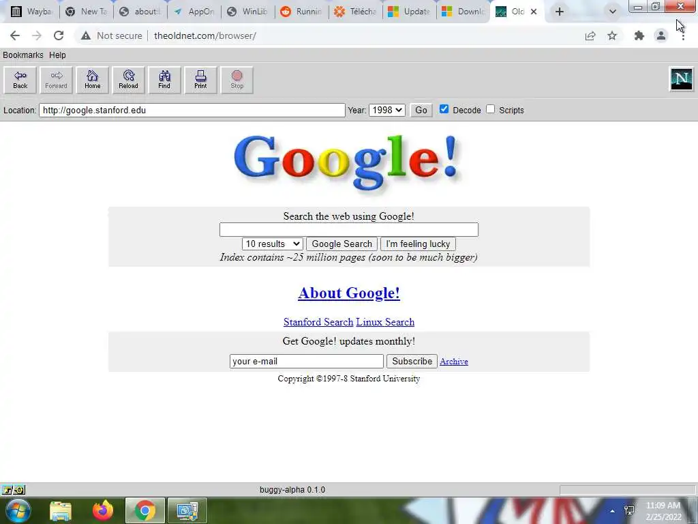This screenshot has height=524, width=698.
Task: Click the Location URL field
Action: pos(192,110)
